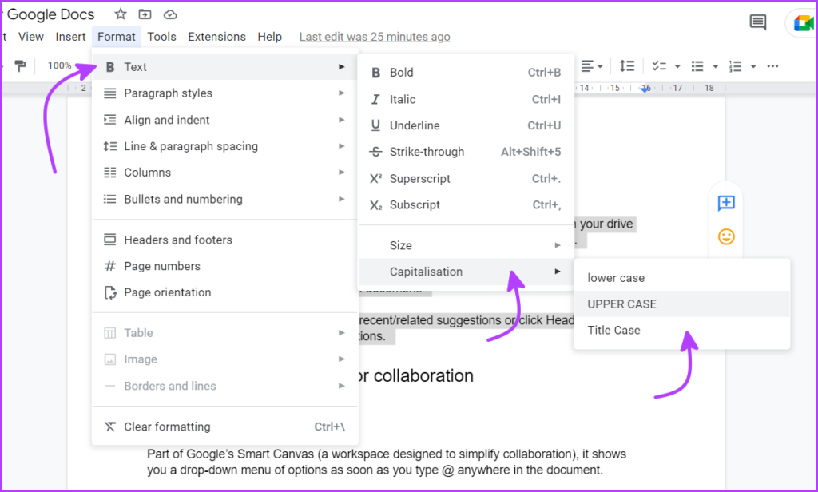The width and height of the screenshot is (818, 492).
Task: Convert the selection to Title Case
Action: [682, 330]
